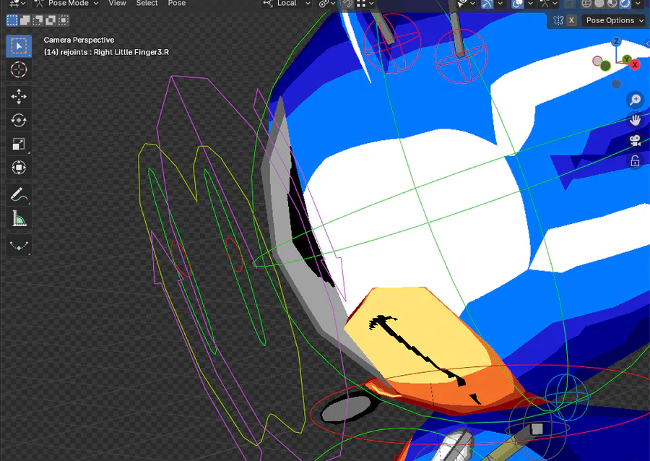Expand the Pose Options dropdown
650x461 pixels.
click(x=615, y=20)
